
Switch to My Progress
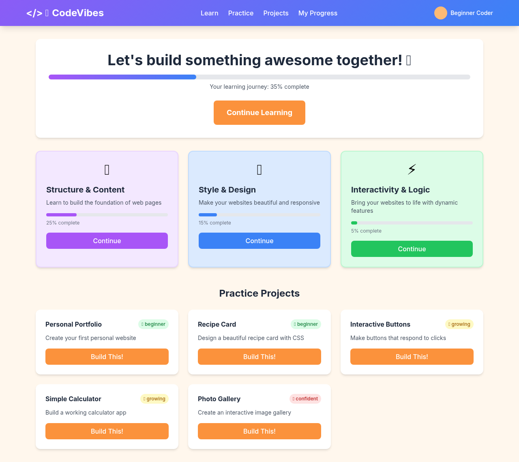317,13
